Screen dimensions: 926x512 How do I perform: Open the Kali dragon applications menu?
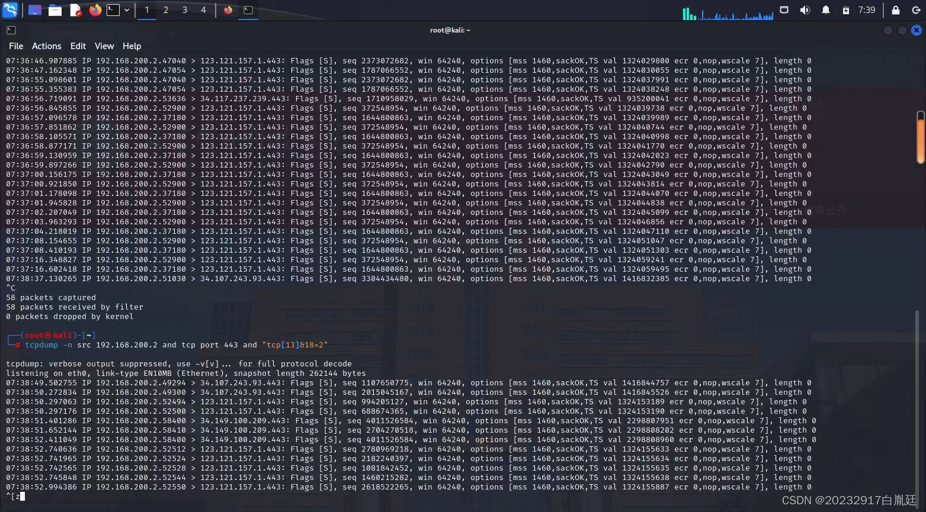tap(11, 10)
